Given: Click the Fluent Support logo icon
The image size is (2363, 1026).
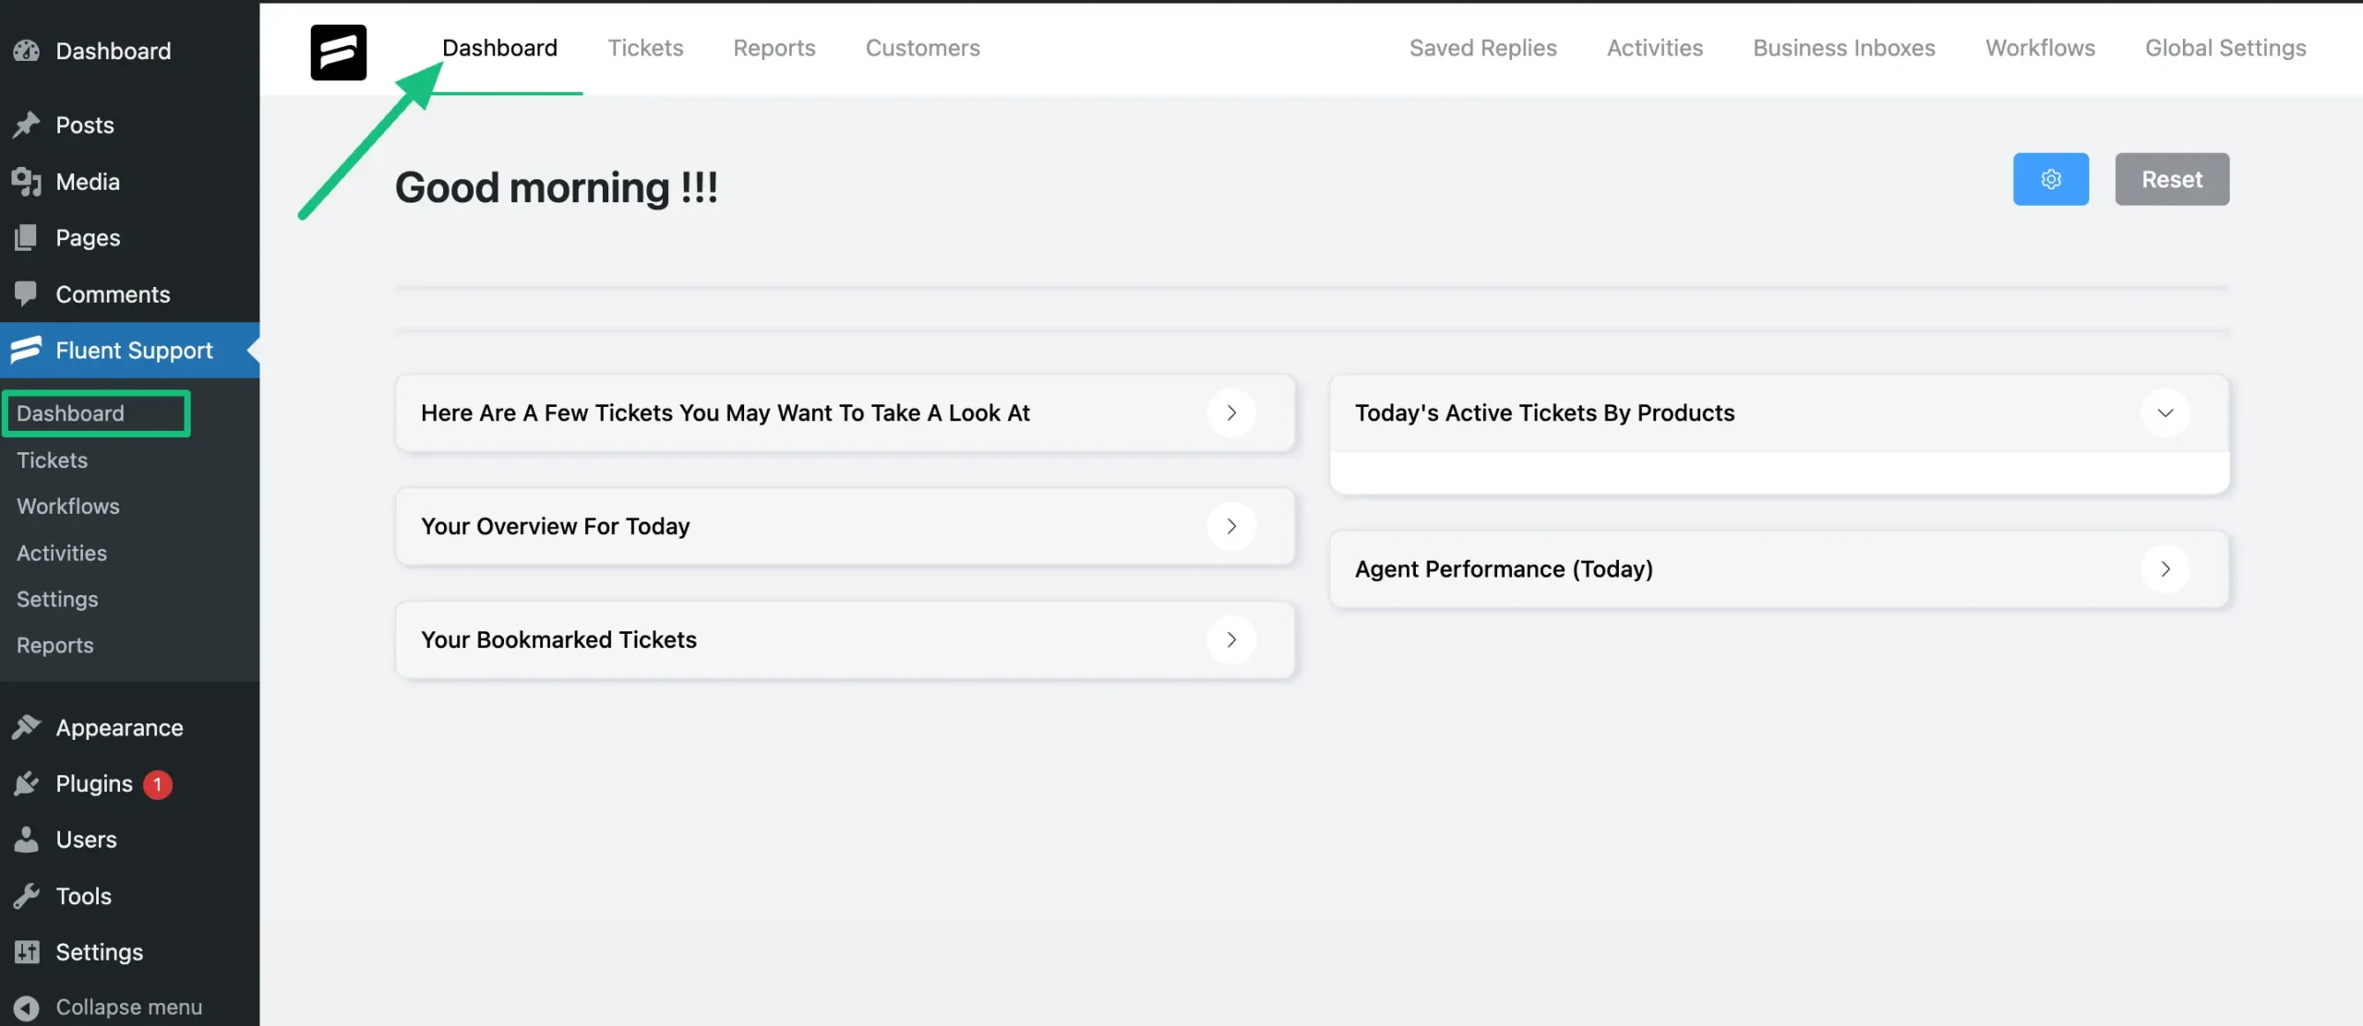Looking at the screenshot, I should [x=338, y=52].
